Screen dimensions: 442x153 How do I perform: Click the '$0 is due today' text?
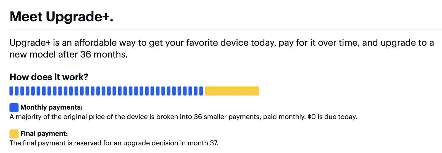332,117
